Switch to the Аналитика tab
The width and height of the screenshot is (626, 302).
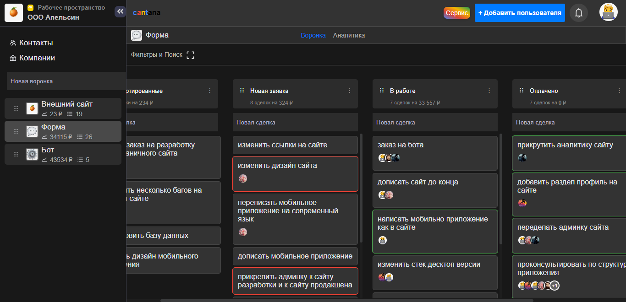coord(349,35)
